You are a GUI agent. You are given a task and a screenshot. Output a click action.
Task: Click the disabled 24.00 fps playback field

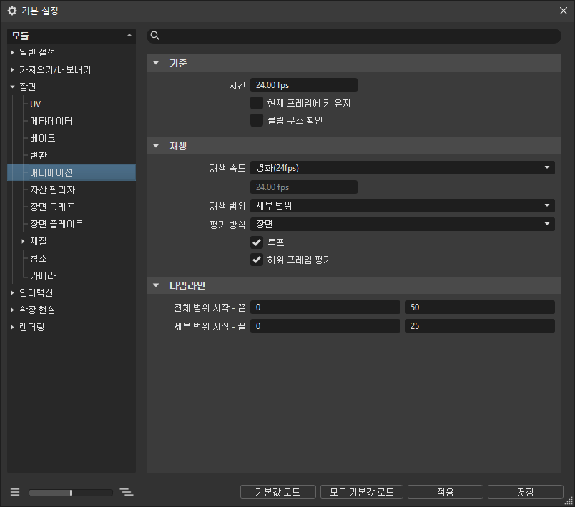[x=304, y=187]
